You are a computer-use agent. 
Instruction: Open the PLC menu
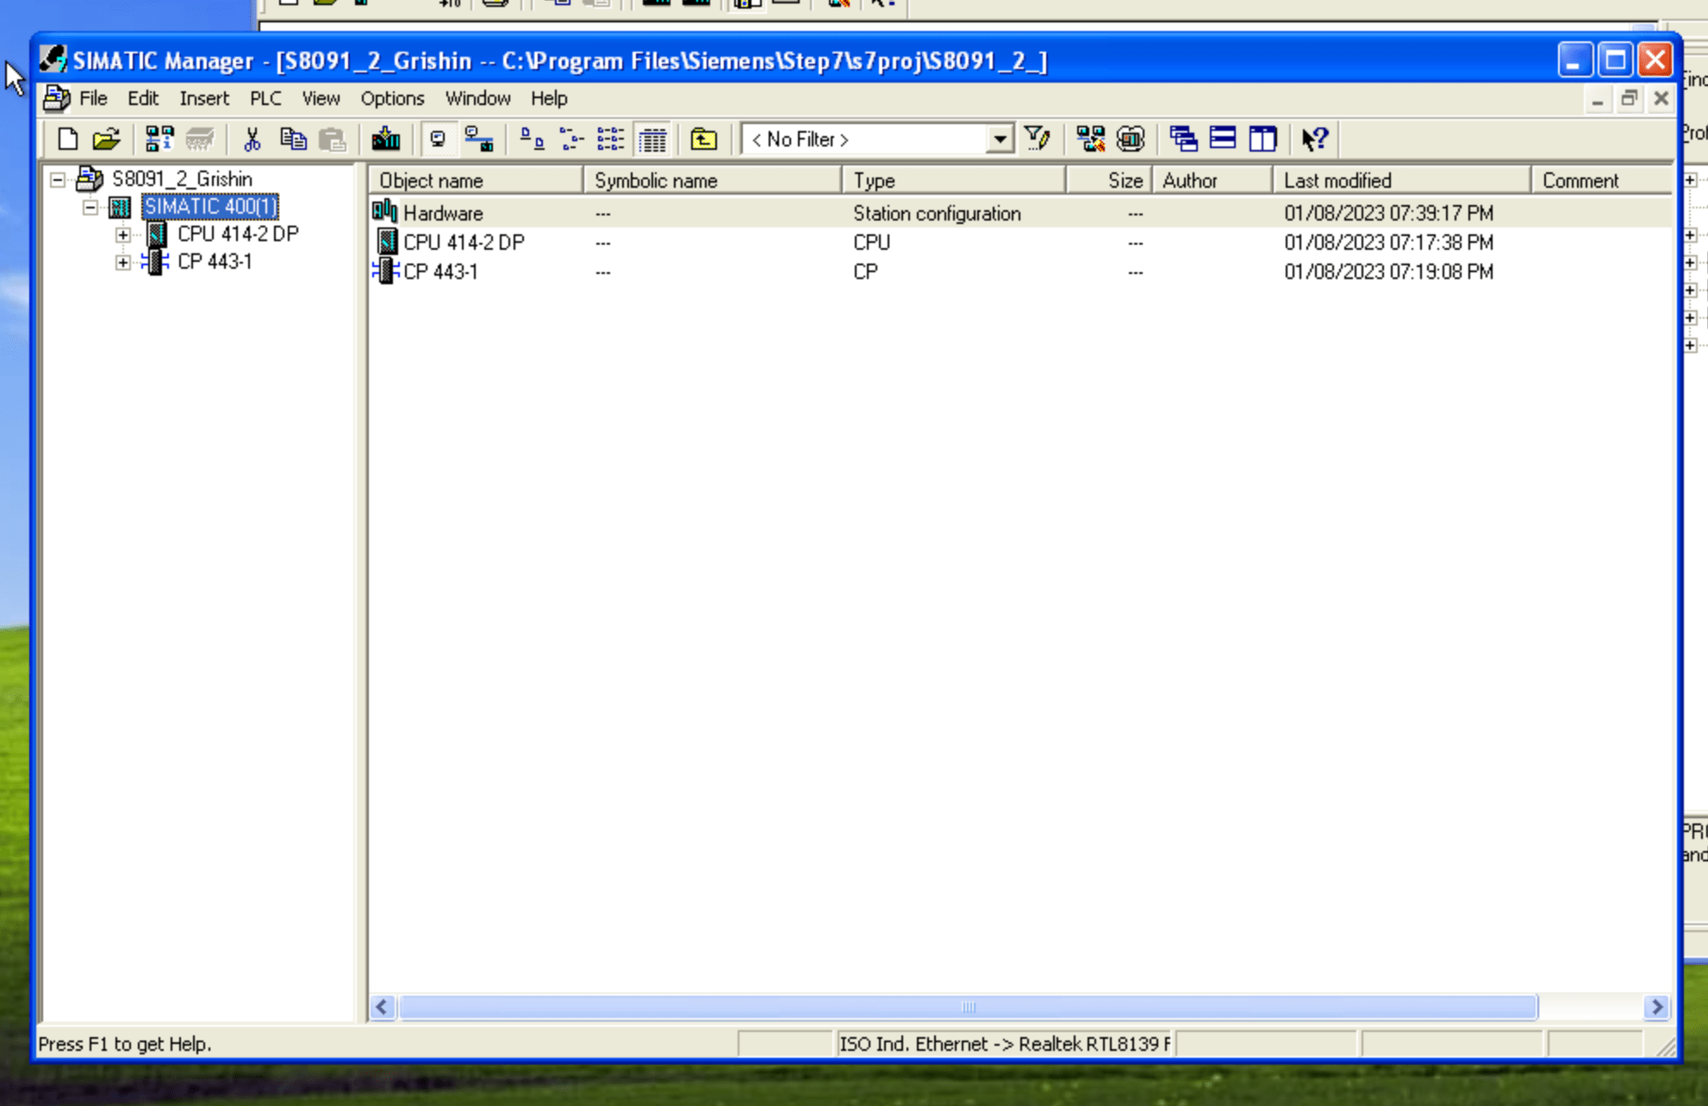265,98
